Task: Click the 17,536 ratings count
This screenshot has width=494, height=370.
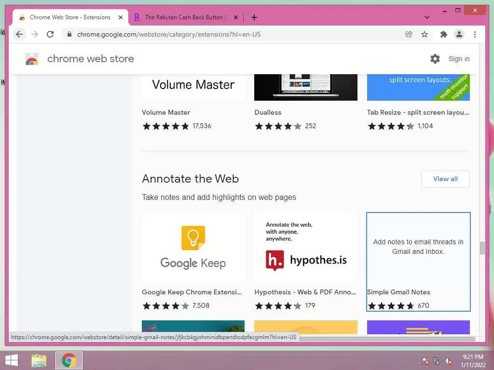Action: [x=202, y=126]
